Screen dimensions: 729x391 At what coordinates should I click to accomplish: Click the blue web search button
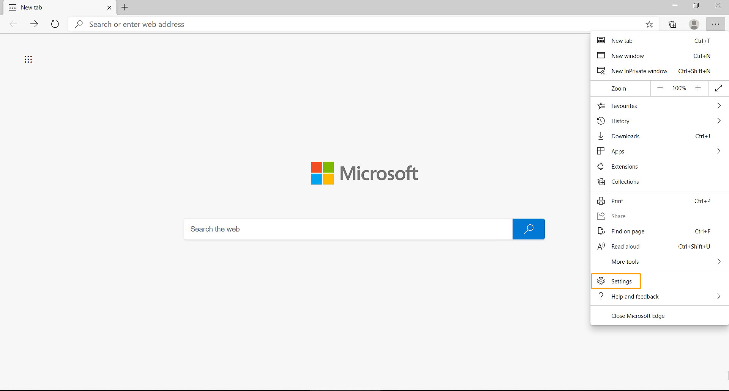pos(528,229)
